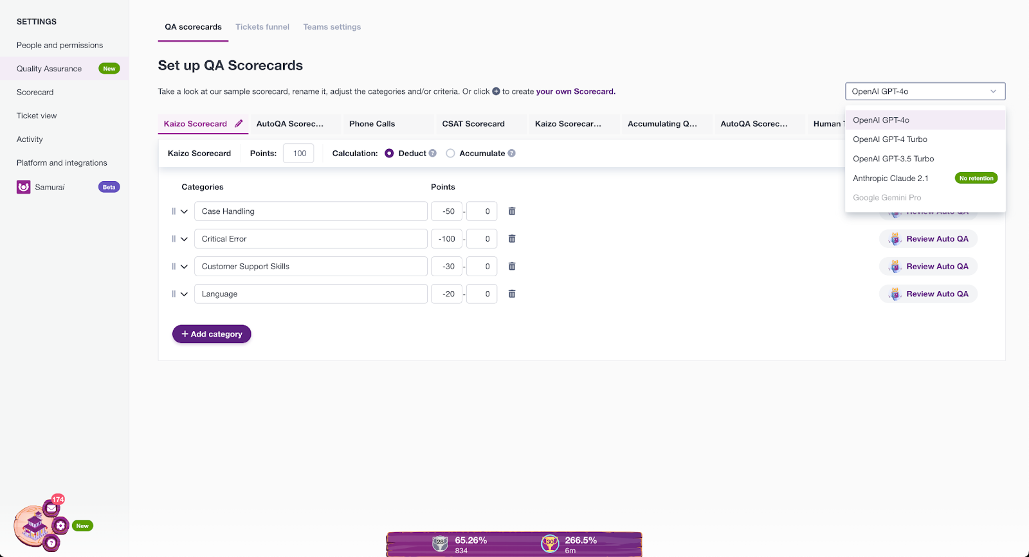Expand the Case Handling category chevron

click(x=185, y=211)
